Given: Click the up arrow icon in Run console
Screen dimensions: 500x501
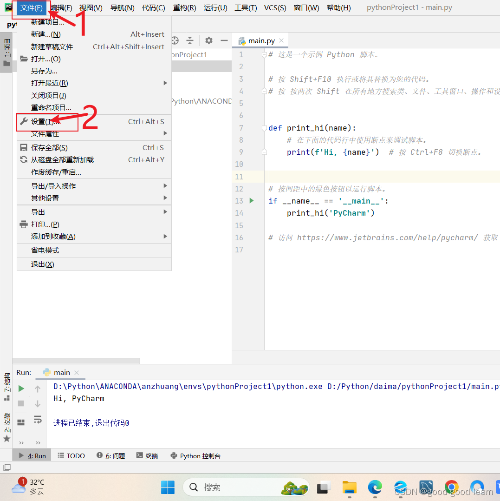Looking at the screenshot, I should (38, 389).
